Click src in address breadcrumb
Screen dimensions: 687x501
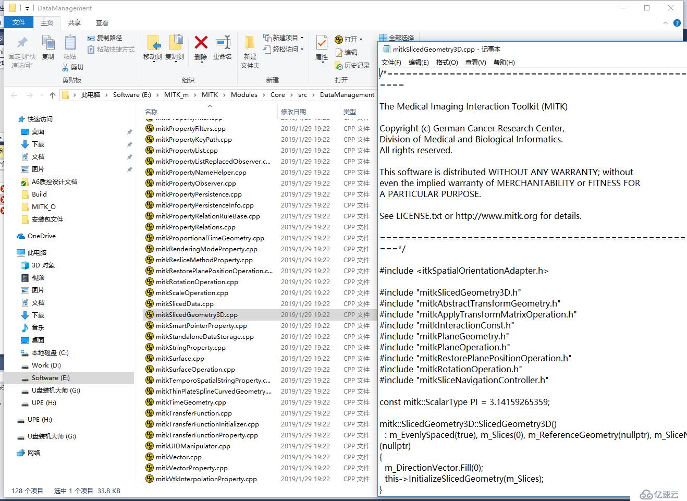pyautogui.click(x=303, y=95)
